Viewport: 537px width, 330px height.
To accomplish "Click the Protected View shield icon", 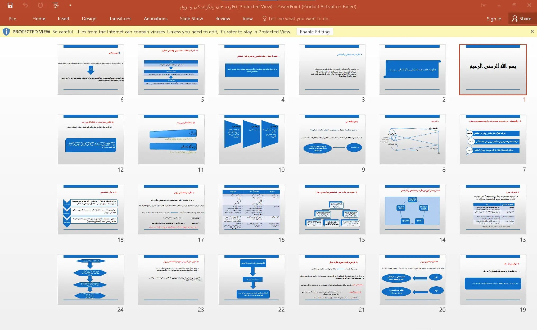I will [x=6, y=32].
